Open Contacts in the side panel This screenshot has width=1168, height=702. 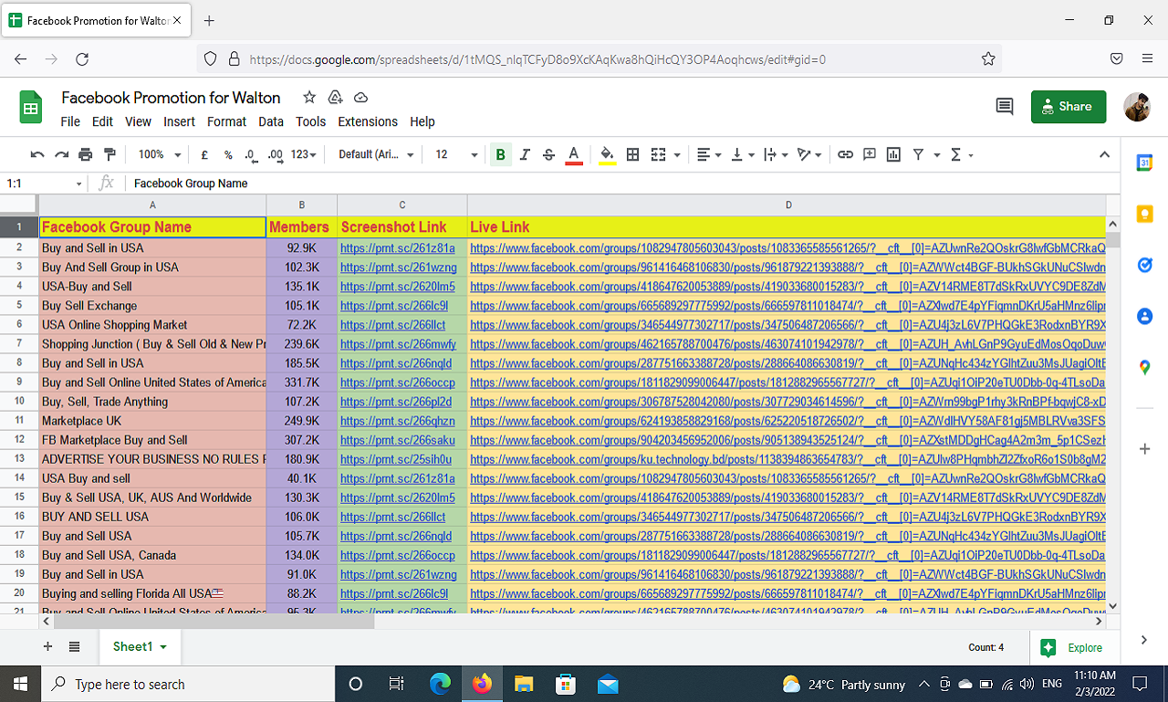1145,317
